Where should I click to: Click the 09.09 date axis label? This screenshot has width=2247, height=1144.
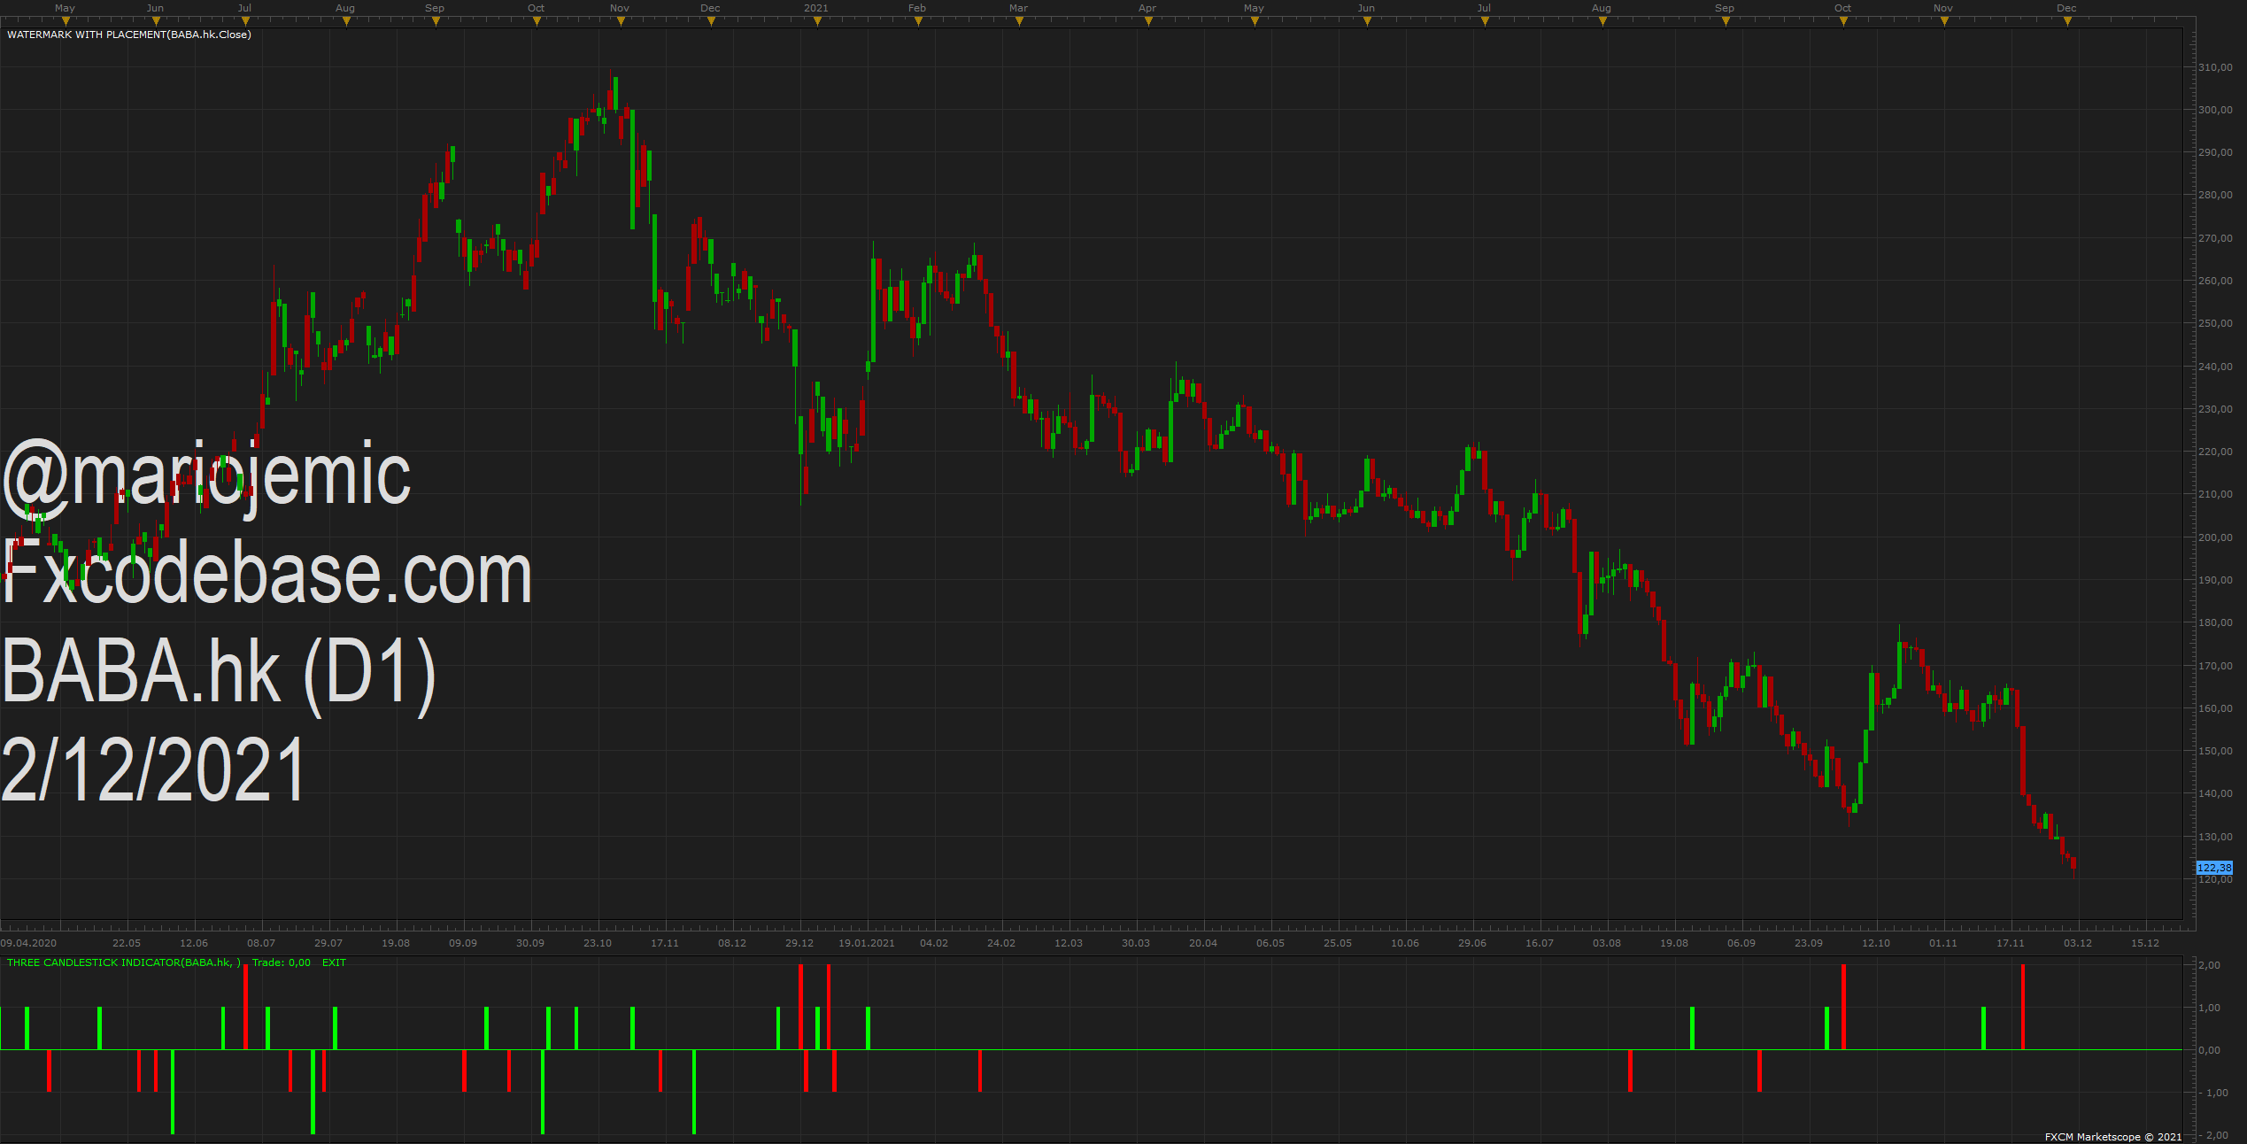(x=463, y=943)
